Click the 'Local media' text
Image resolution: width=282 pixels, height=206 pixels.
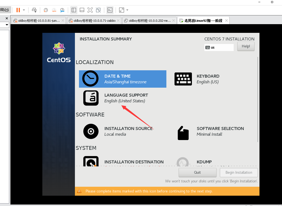[x=115, y=134]
